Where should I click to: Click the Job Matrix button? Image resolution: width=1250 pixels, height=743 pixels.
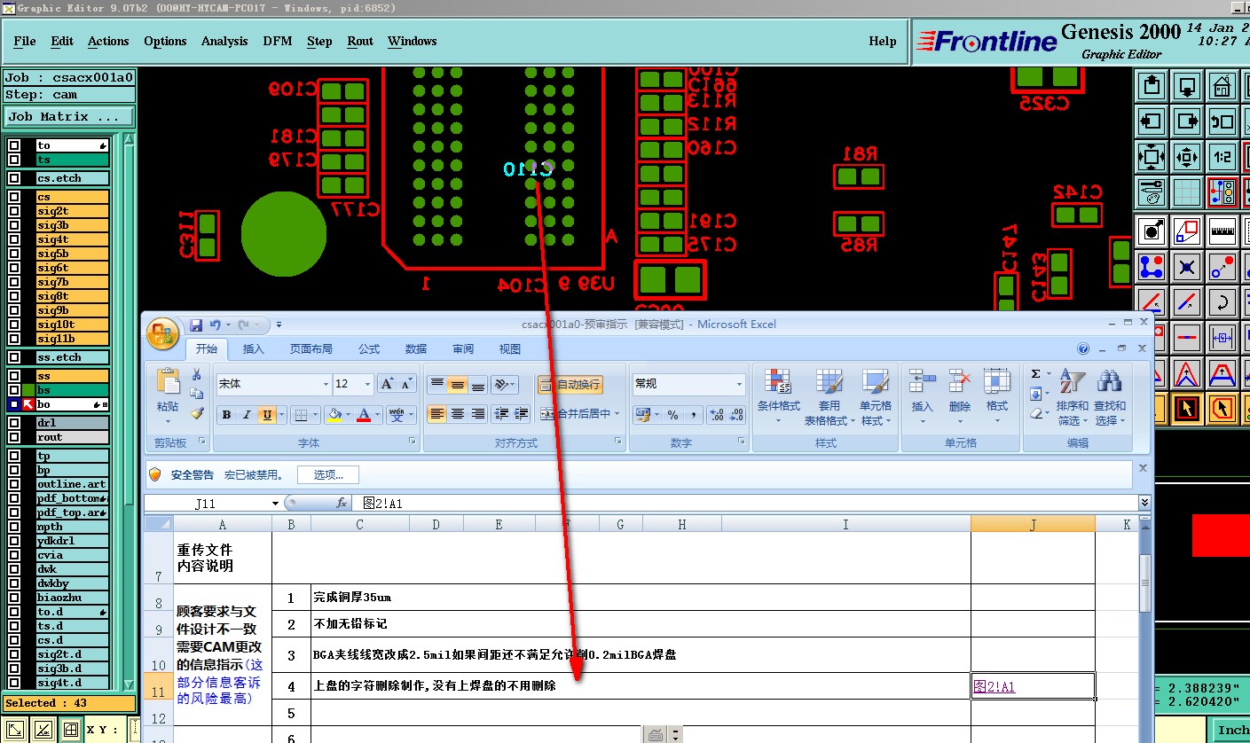(x=70, y=116)
